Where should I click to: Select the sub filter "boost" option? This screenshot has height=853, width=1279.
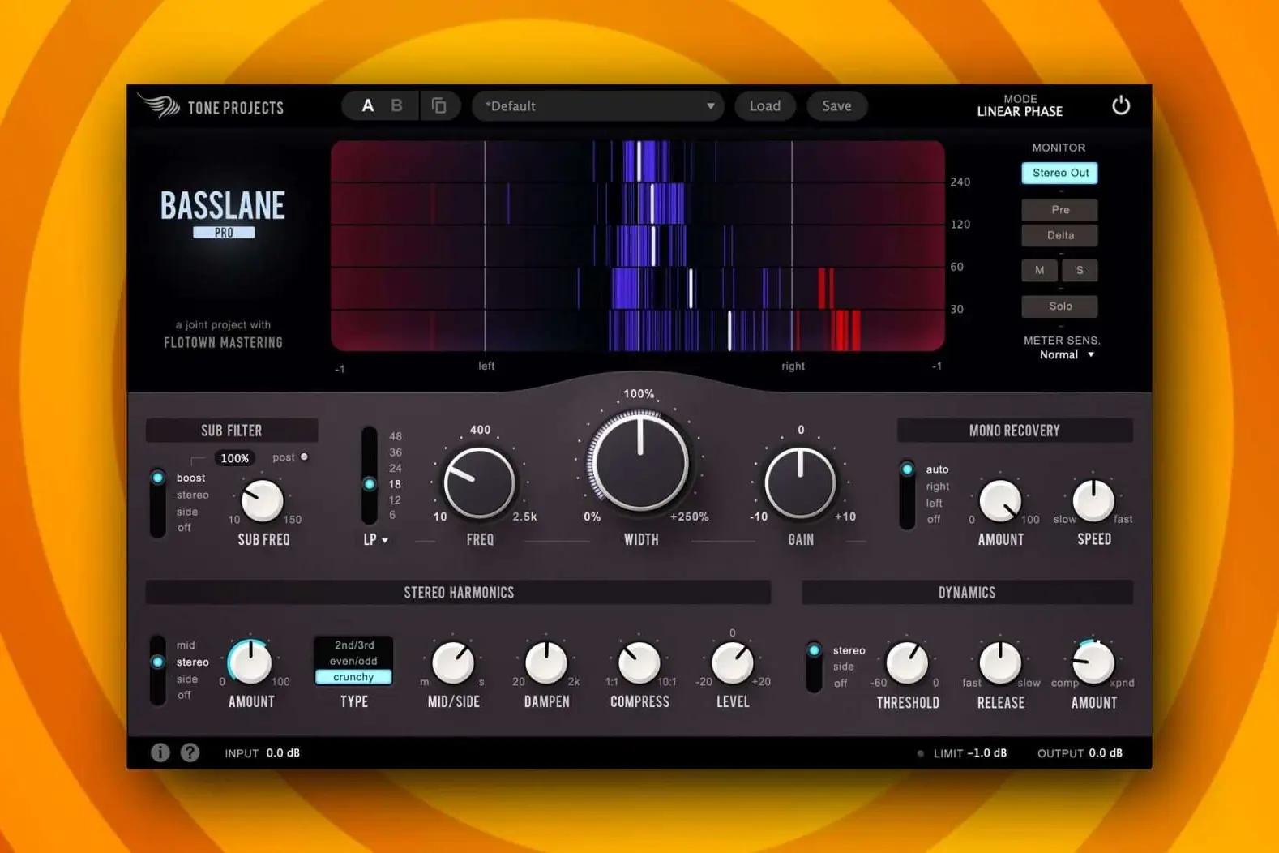191,478
